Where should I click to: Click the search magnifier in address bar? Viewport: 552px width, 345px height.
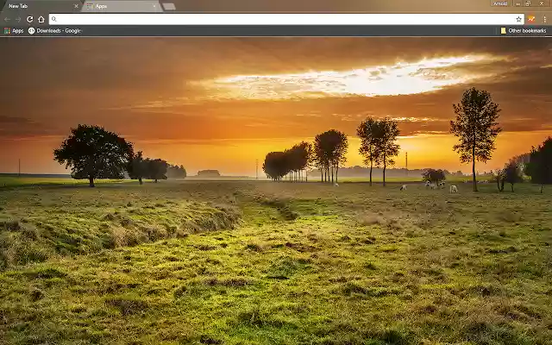pos(53,19)
